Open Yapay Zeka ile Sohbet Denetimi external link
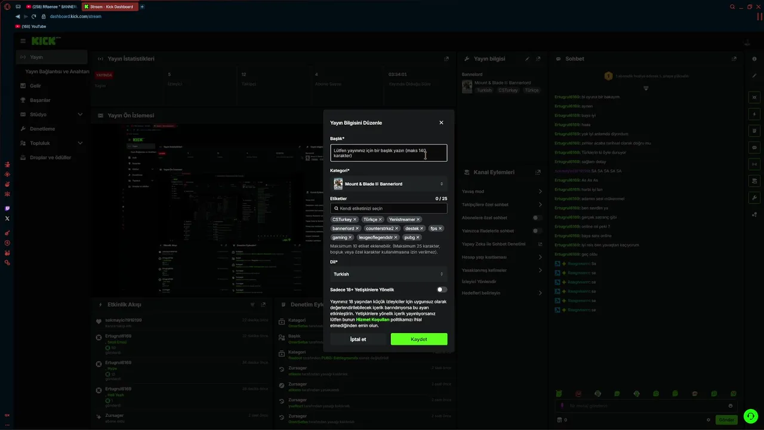The height and width of the screenshot is (430, 764). (540, 244)
